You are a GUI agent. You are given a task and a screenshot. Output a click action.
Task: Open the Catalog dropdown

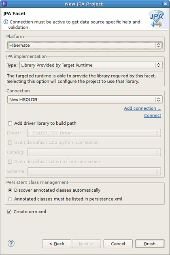(94, 152)
